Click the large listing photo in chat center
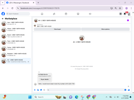The height and width of the screenshot is (100, 134). click(82, 38)
